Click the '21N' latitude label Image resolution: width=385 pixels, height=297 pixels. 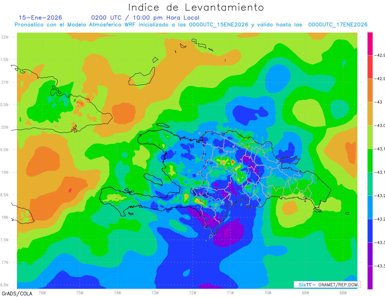point(5,82)
